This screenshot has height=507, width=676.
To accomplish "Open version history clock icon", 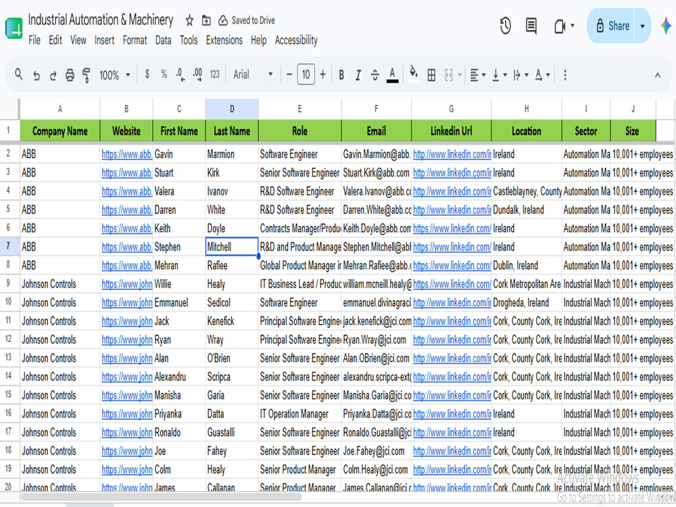I will pyautogui.click(x=505, y=26).
